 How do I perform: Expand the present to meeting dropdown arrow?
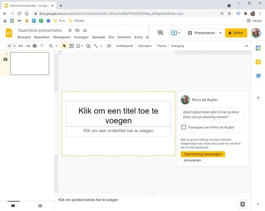click(x=179, y=33)
